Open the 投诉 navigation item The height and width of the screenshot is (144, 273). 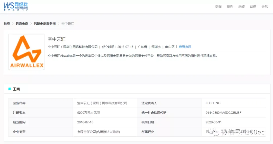point(230,6)
